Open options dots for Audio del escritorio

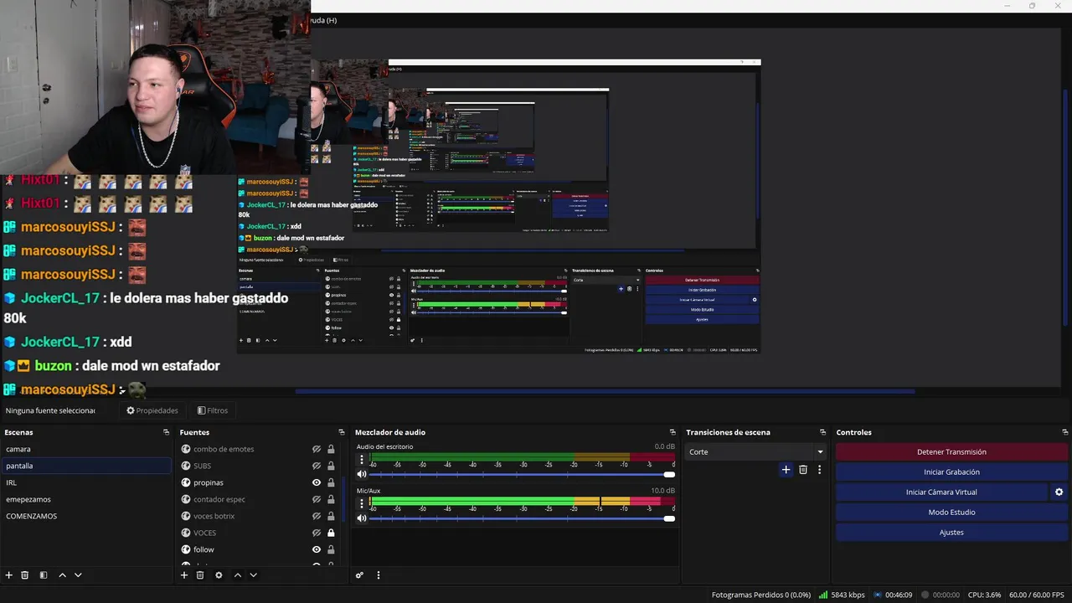pos(362,460)
